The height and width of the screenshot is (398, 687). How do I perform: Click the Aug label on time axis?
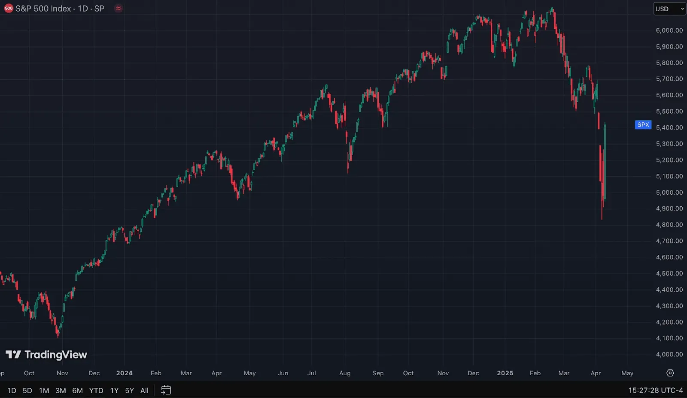tap(345, 373)
